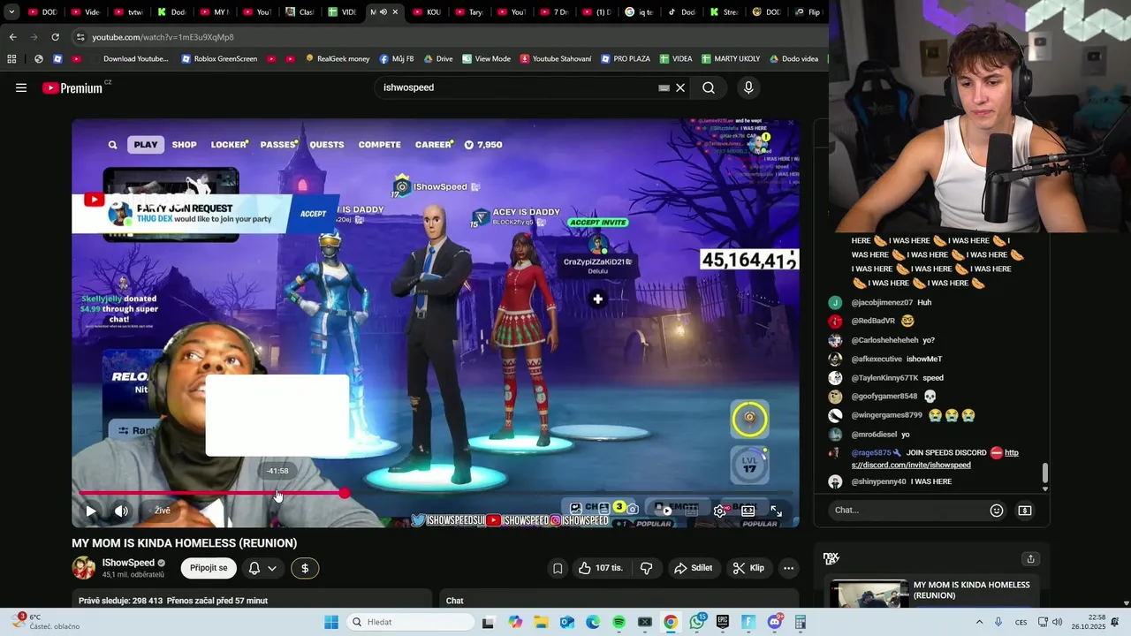Play the paused video

pyautogui.click(x=91, y=511)
